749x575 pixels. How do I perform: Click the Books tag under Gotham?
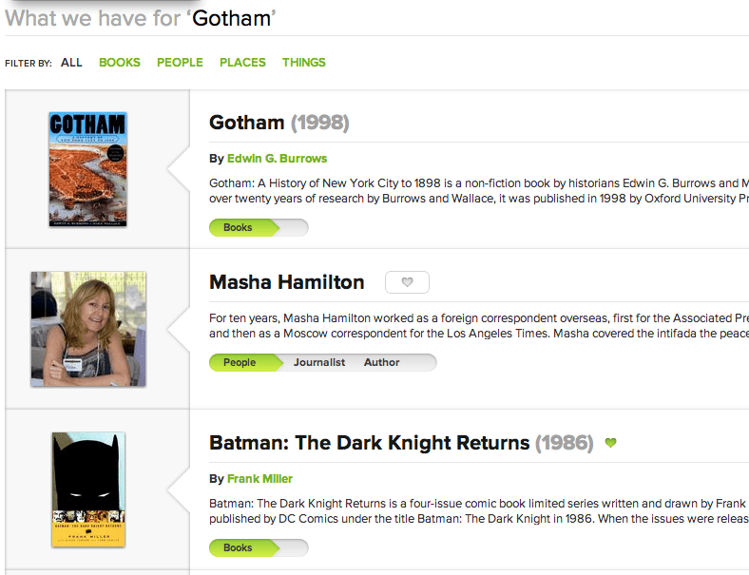click(x=238, y=228)
